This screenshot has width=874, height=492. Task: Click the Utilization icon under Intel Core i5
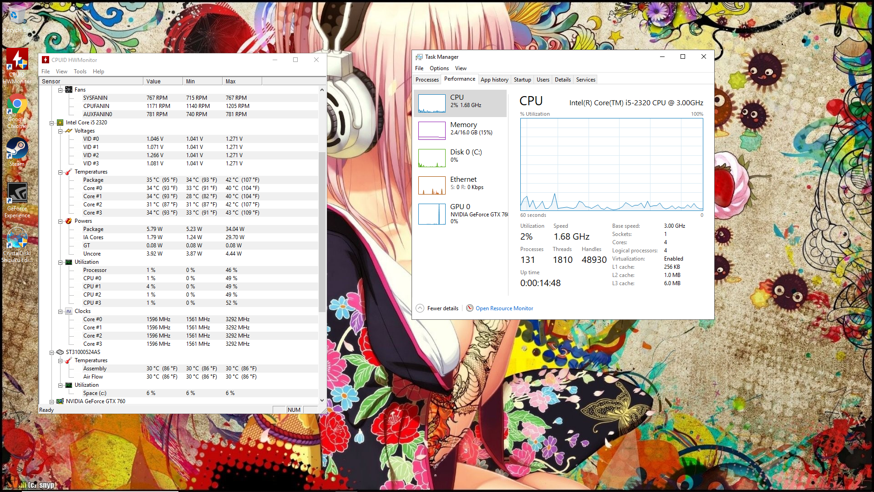click(69, 262)
